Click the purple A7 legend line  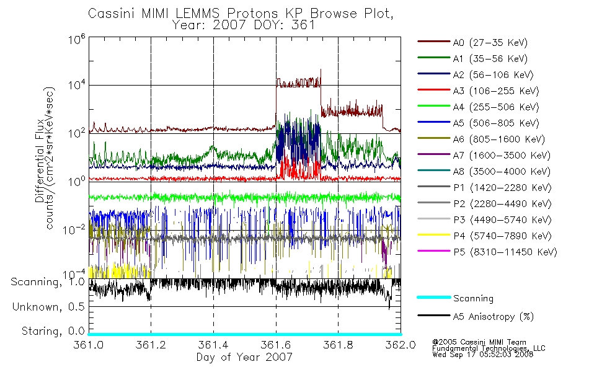pyautogui.click(x=433, y=154)
